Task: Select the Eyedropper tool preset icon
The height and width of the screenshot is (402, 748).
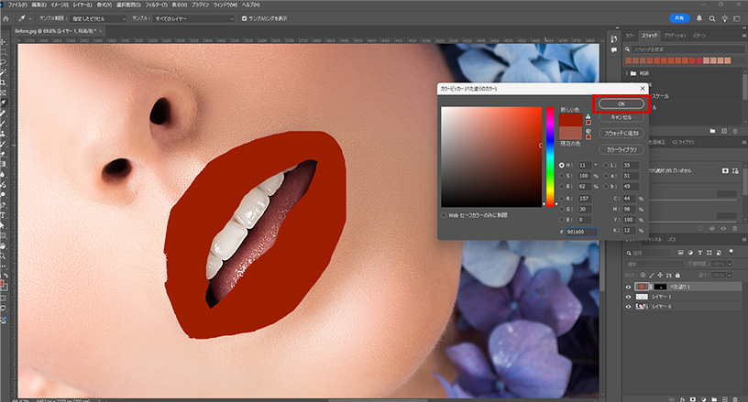Action: [20, 17]
